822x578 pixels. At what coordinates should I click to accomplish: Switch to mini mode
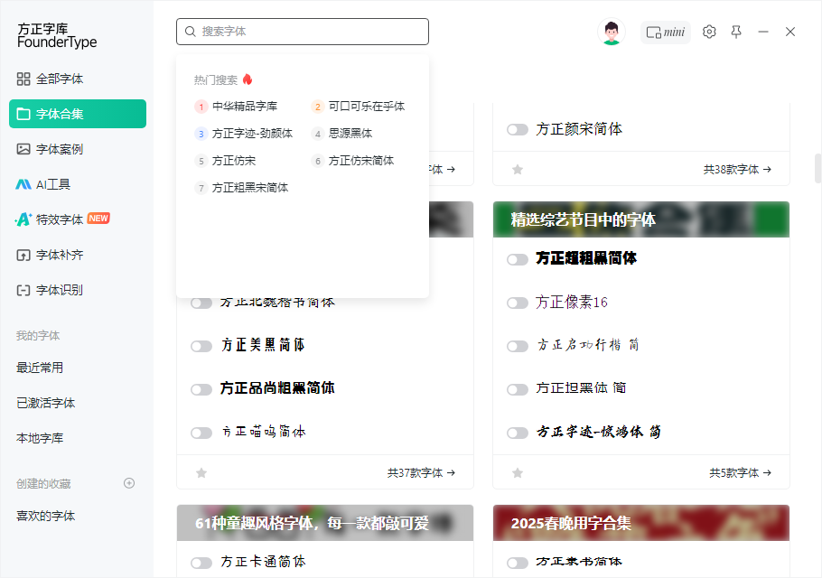click(x=666, y=33)
